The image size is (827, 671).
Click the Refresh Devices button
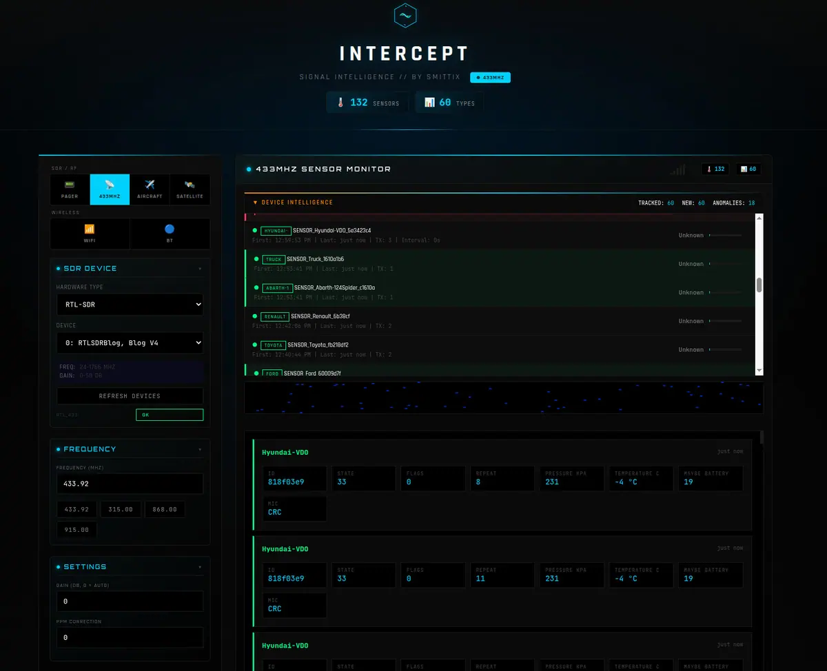130,396
